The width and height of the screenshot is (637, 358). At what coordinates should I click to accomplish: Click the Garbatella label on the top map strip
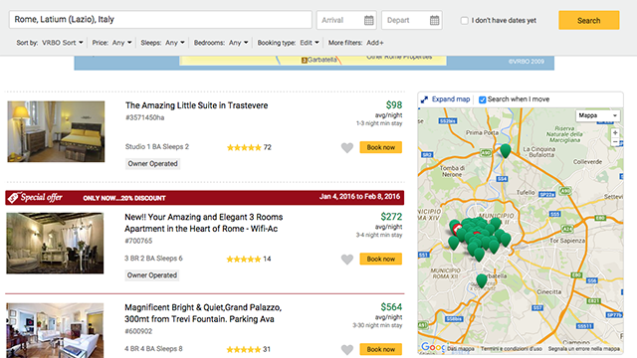point(321,60)
